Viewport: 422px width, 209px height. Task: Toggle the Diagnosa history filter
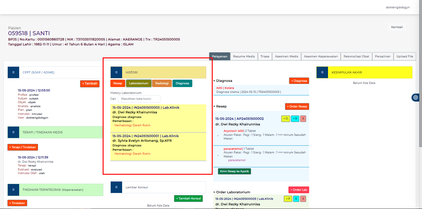[x=182, y=83]
